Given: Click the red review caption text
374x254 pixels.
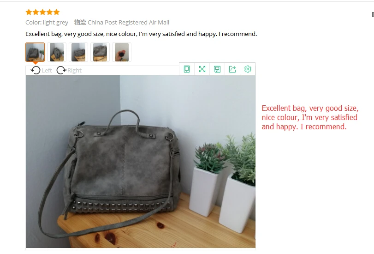Looking at the screenshot, I should click(310, 117).
